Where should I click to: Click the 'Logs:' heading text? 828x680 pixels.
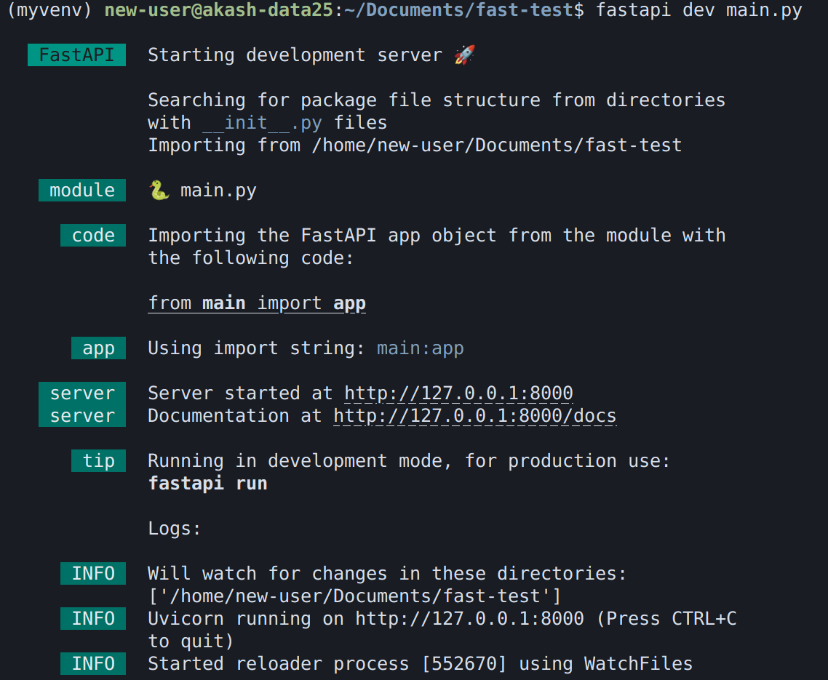click(175, 529)
